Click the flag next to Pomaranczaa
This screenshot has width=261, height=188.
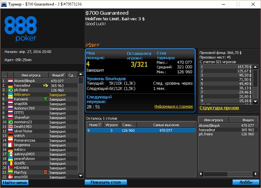pos(10,140)
